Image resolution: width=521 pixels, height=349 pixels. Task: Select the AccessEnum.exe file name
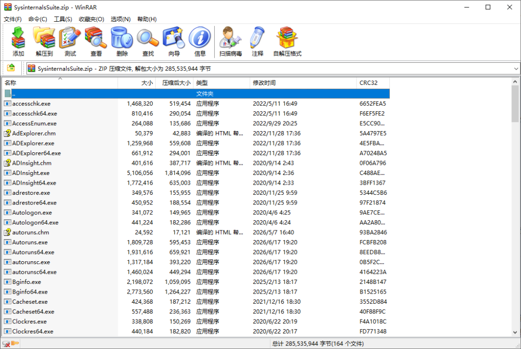pos(34,123)
